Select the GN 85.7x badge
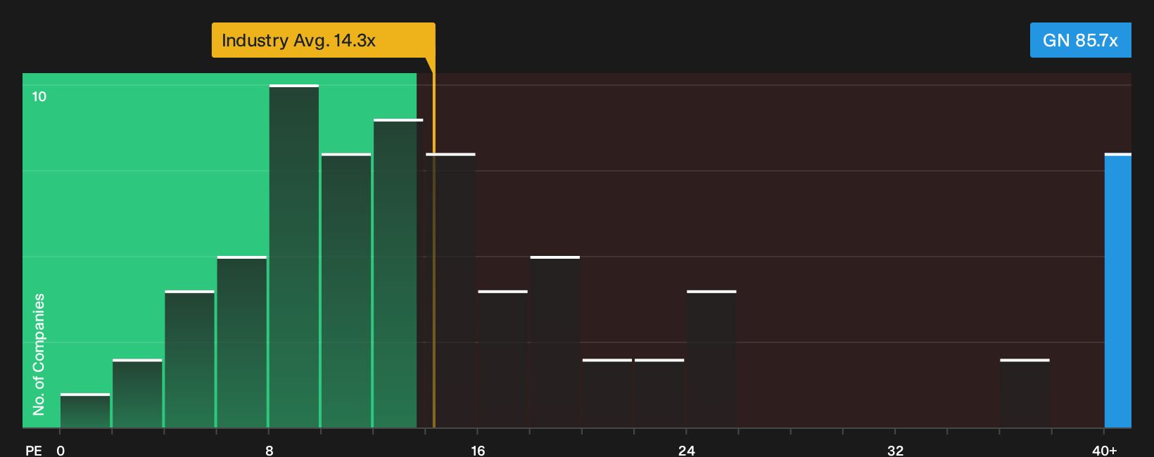 (x=1080, y=40)
